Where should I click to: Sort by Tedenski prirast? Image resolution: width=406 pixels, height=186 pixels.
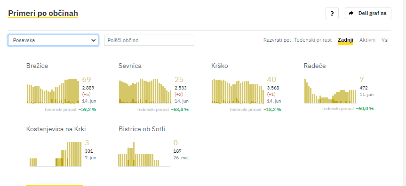[313, 40]
